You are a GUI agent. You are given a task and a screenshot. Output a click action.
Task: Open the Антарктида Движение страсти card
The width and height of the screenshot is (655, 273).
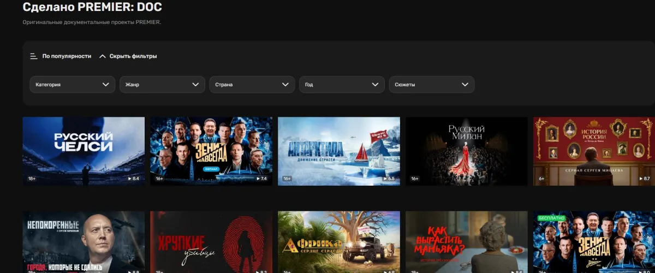(x=339, y=151)
